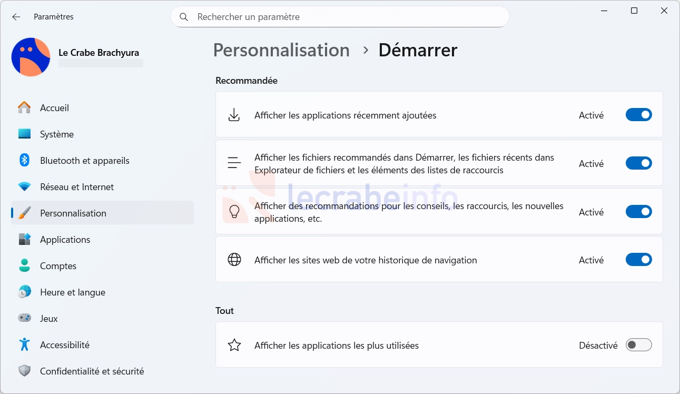Click the Réseau et Internet Wi-Fi icon

[x=24, y=187]
